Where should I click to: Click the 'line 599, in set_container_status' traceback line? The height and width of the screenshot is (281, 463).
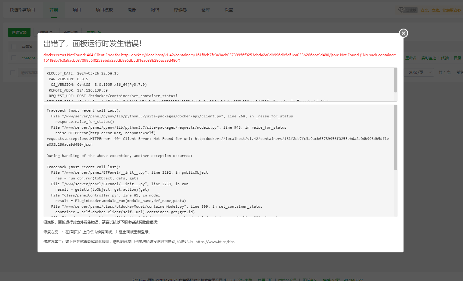[156, 206]
